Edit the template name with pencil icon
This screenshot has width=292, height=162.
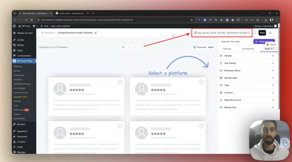96,33
